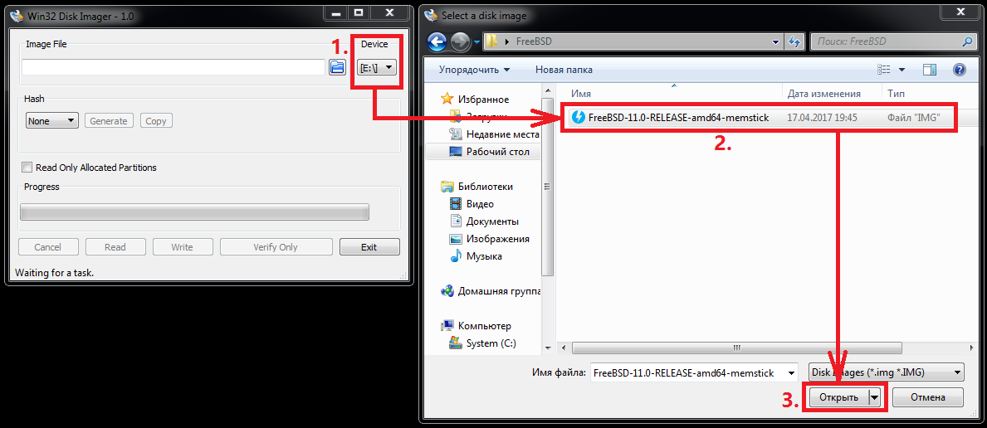Click the Write button

(183, 246)
